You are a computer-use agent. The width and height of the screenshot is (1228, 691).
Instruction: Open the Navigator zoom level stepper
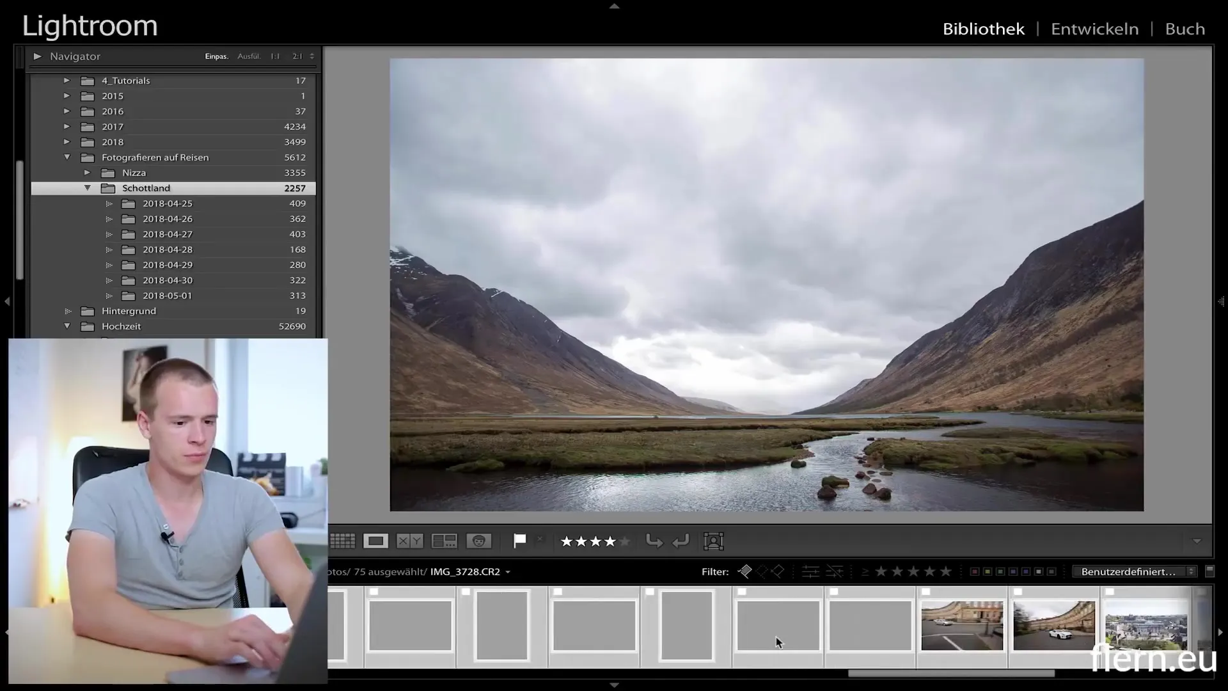pyautogui.click(x=312, y=56)
